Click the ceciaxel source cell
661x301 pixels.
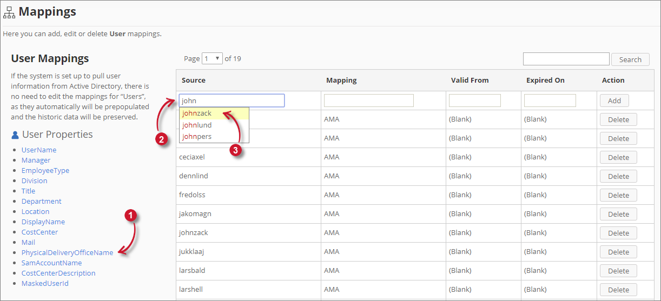coord(249,157)
